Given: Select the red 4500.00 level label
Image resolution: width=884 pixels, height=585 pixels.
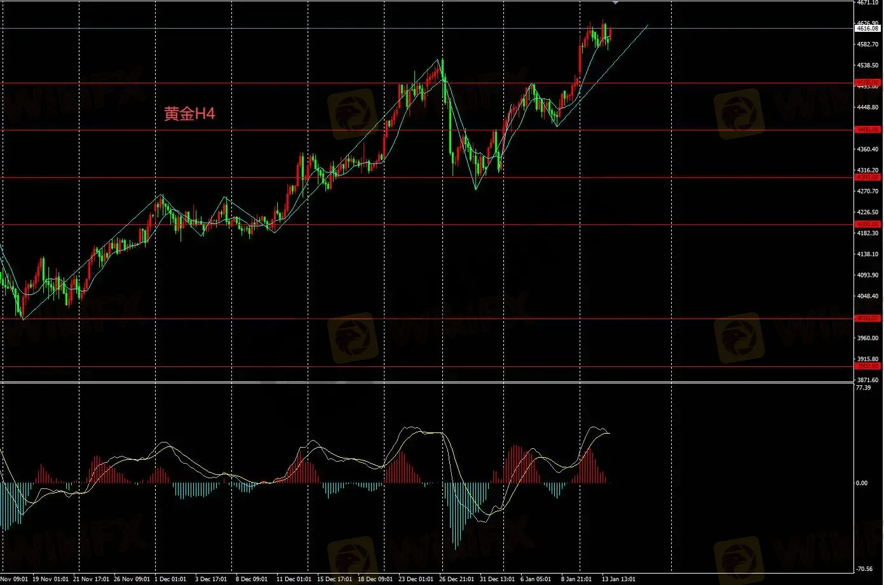Looking at the screenshot, I should (x=867, y=83).
